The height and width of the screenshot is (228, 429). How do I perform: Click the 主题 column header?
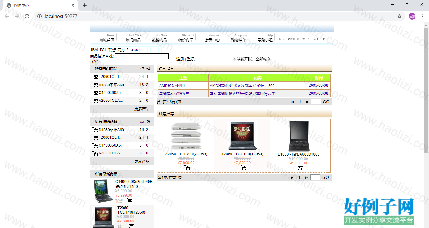[x=183, y=78]
